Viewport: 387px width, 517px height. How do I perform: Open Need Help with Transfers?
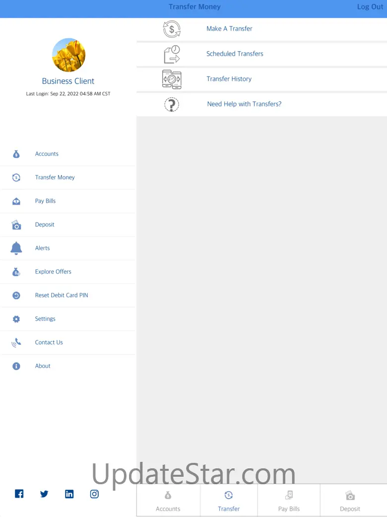point(262,104)
